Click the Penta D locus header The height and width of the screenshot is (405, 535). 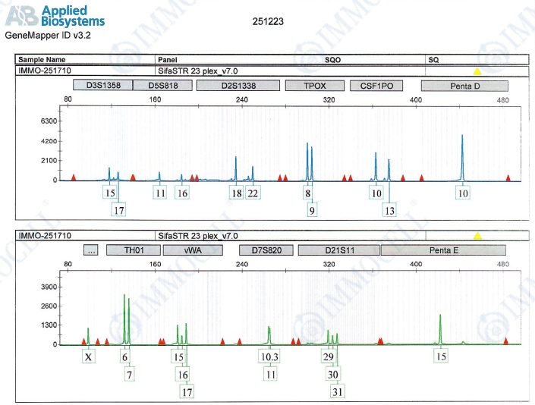464,86
